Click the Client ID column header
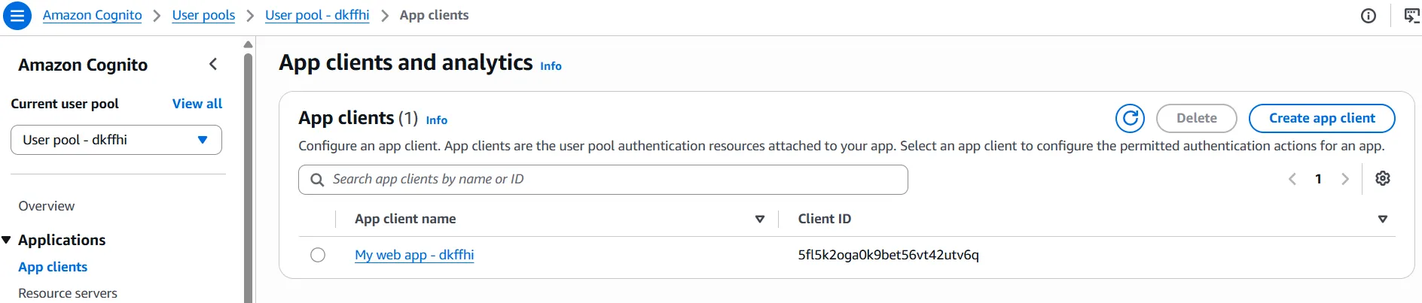This screenshot has height=303, width=1422. [x=825, y=219]
